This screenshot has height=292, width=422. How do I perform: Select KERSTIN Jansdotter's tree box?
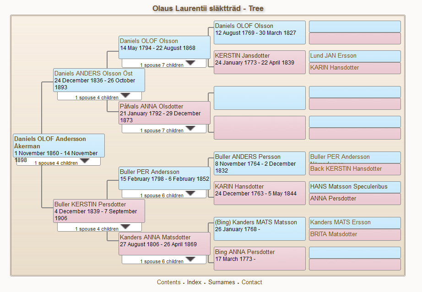tap(242, 56)
